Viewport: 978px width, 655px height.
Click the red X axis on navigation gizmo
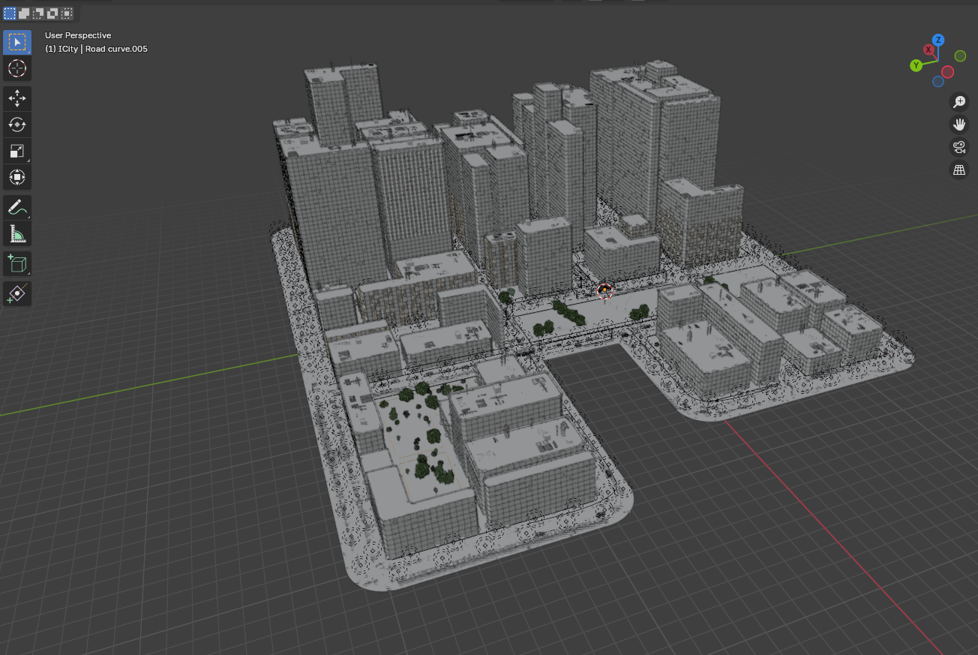(x=928, y=50)
